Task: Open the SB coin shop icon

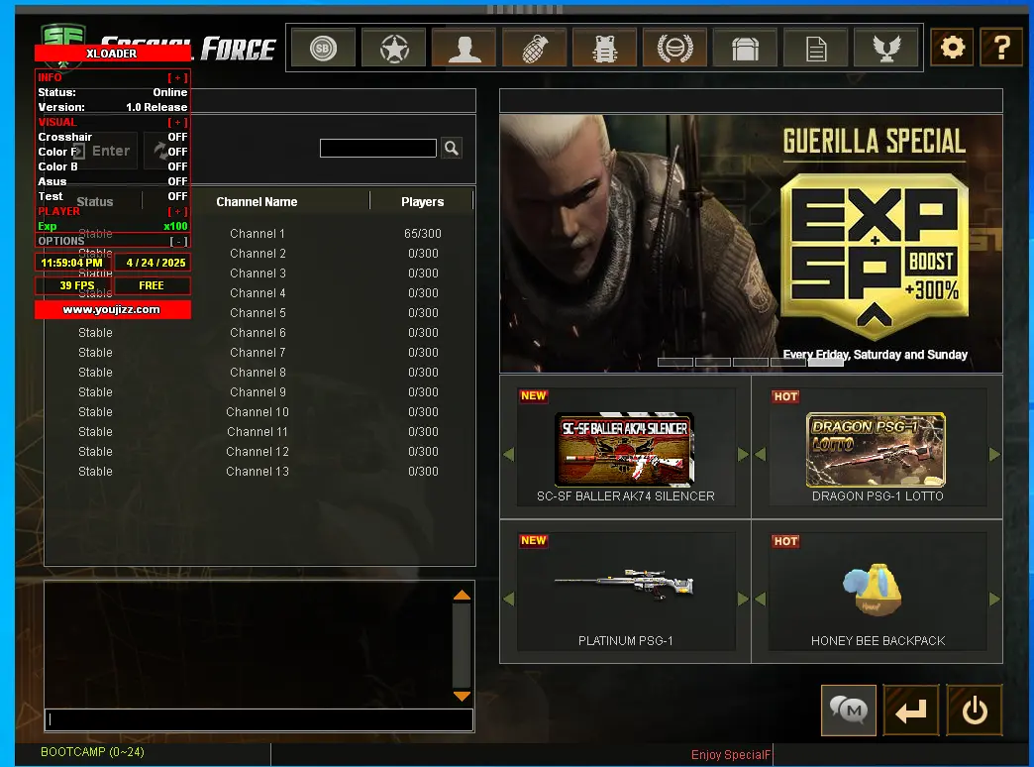Action: tap(323, 49)
